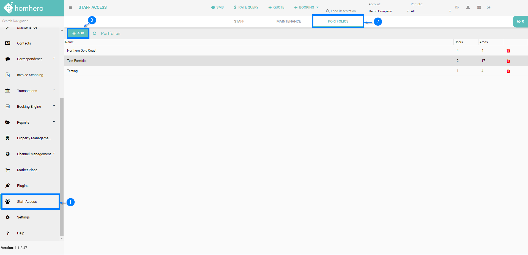
Task: Switch to the Maintenance tab
Action: pos(288,21)
